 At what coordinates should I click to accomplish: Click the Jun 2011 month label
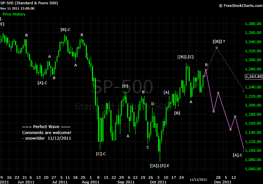(26, 182)
